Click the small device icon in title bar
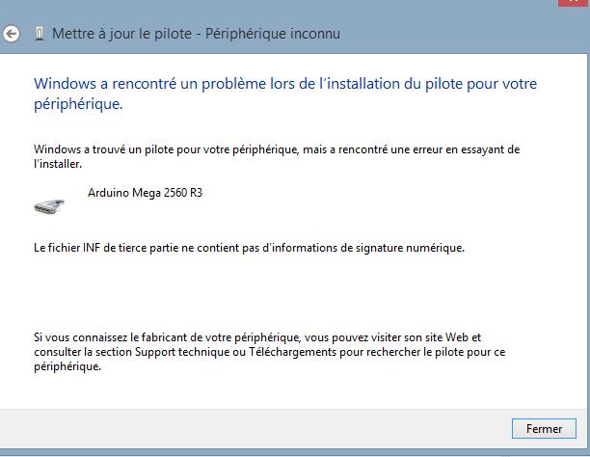590x457 pixels. pos(38,35)
